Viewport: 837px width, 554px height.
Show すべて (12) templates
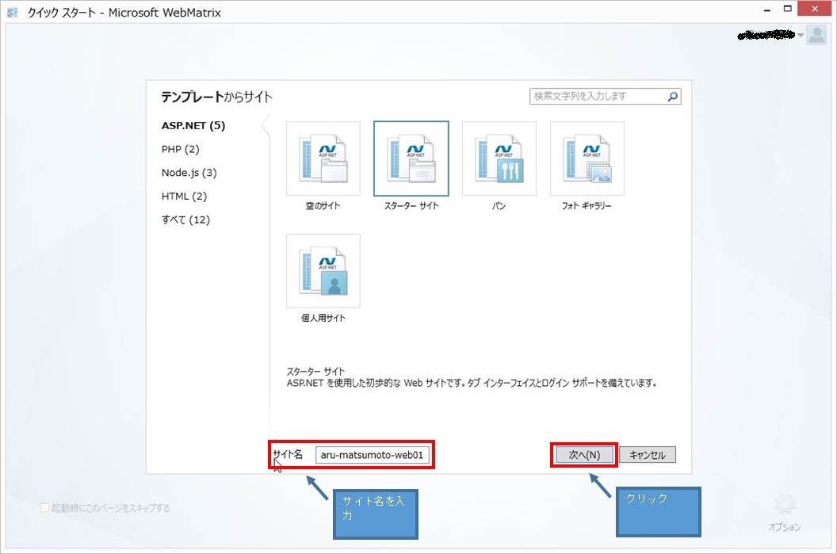pyautogui.click(x=185, y=220)
